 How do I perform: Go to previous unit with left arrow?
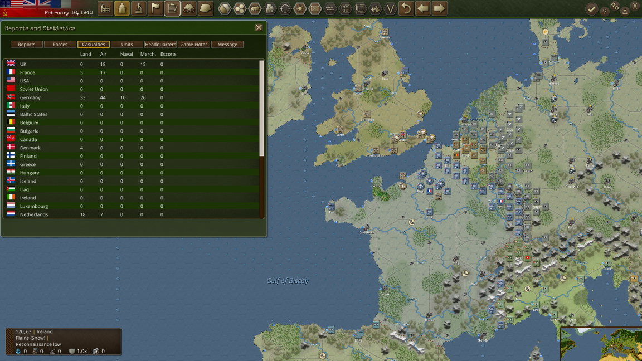423,8
